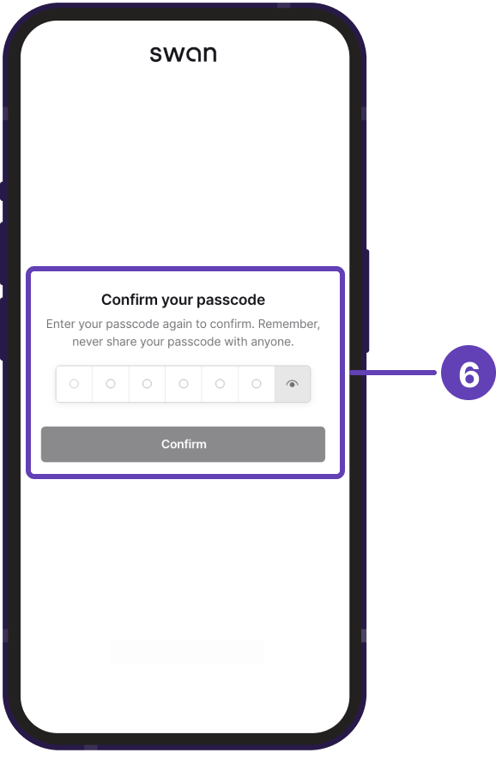The height and width of the screenshot is (759, 496).
Task: Select the first passcode digit circle
Action: (74, 384)
